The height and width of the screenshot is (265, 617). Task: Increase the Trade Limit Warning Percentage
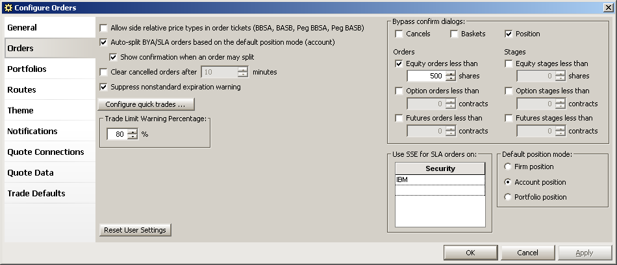132,132
